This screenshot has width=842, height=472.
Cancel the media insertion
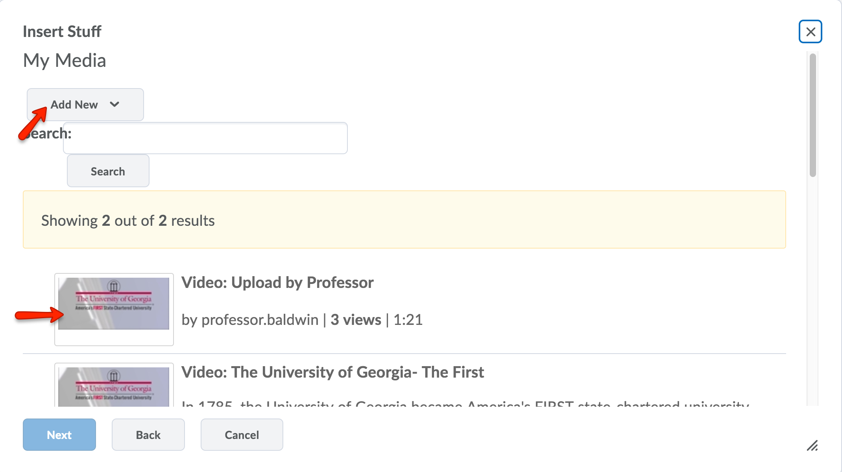242,435
